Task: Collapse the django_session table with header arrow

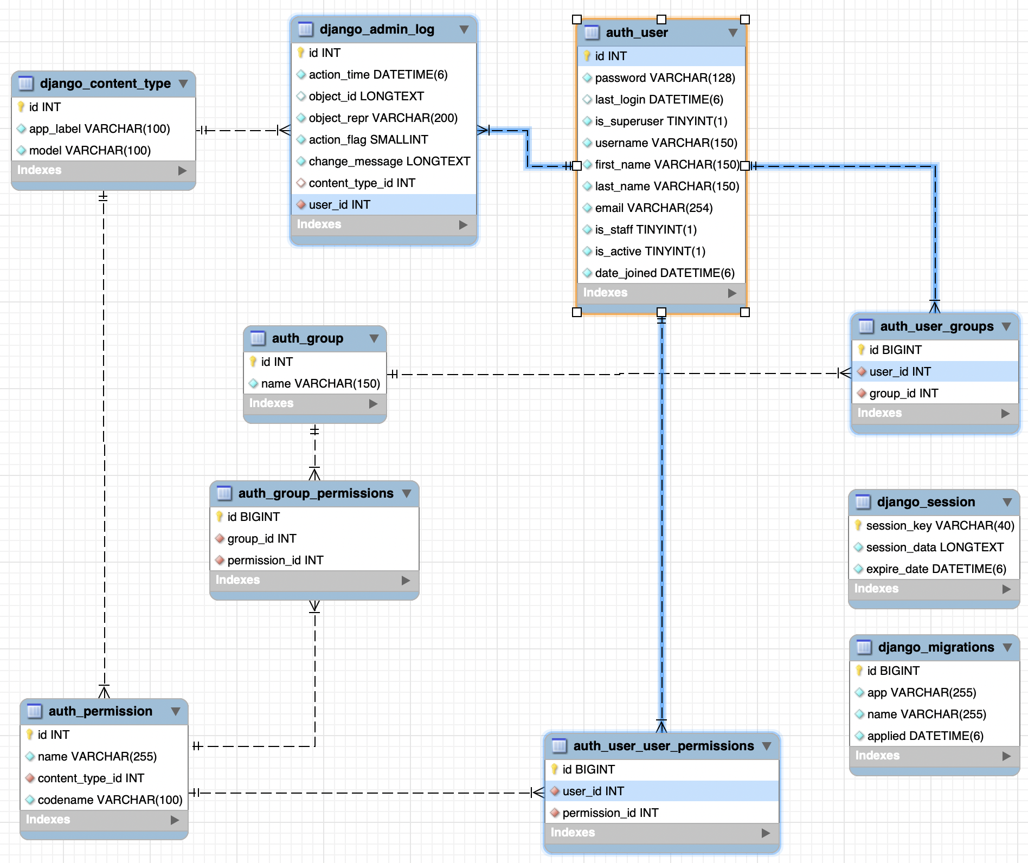Action: tap(1007, 502)
